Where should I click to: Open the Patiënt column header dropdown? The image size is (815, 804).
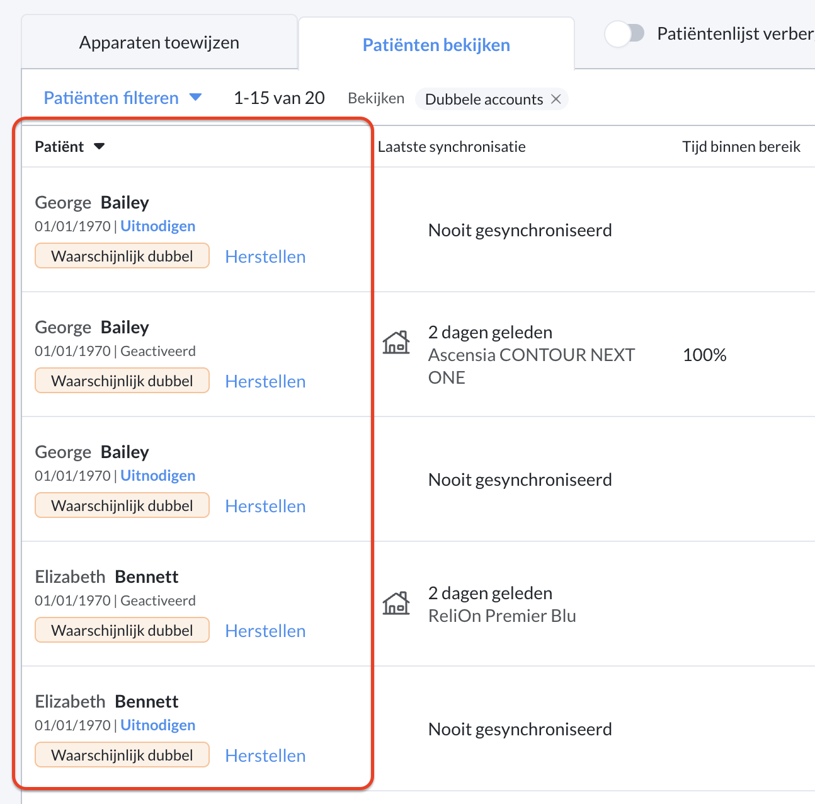69,147
